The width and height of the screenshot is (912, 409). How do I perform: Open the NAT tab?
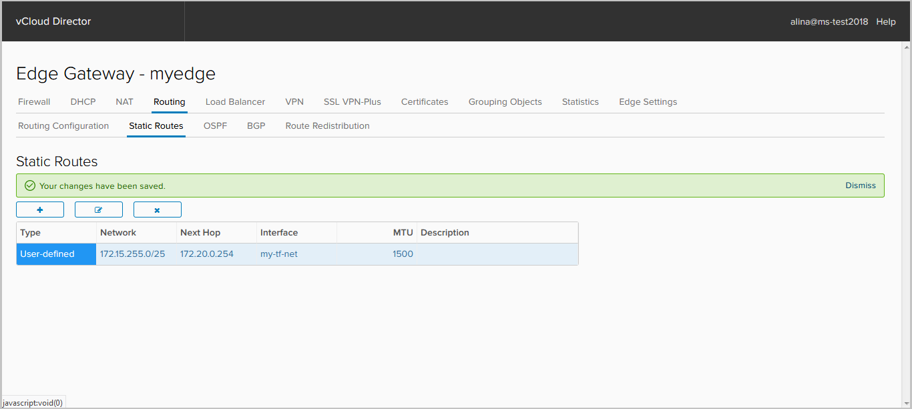point(124,102)
